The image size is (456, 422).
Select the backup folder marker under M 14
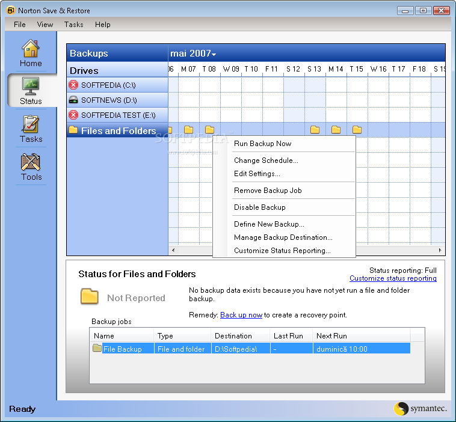pos(336,130)
